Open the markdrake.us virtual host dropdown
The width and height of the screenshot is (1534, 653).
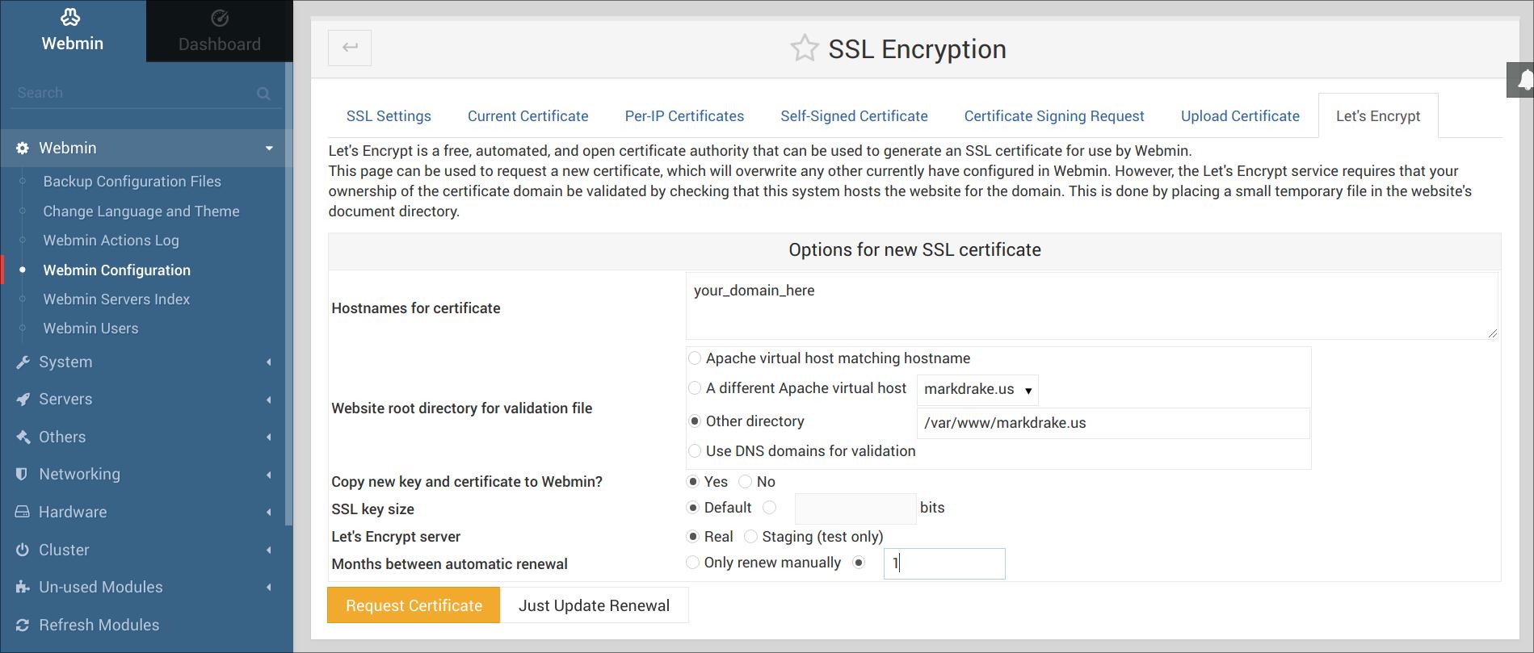click(x=977, y=390)
